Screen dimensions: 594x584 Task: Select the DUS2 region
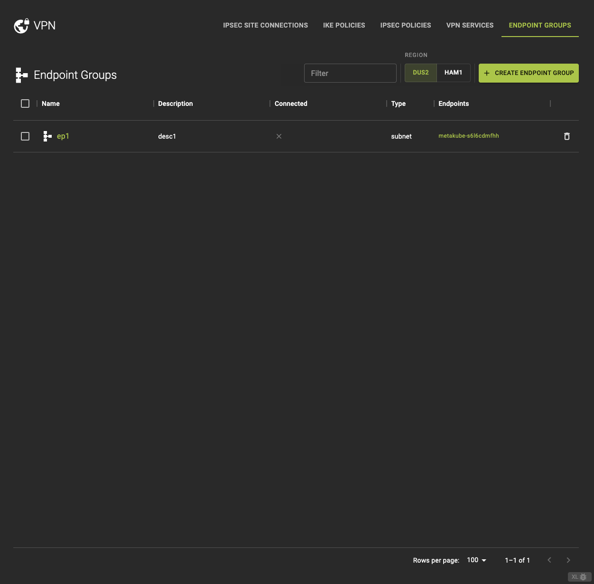pos(420,73)
